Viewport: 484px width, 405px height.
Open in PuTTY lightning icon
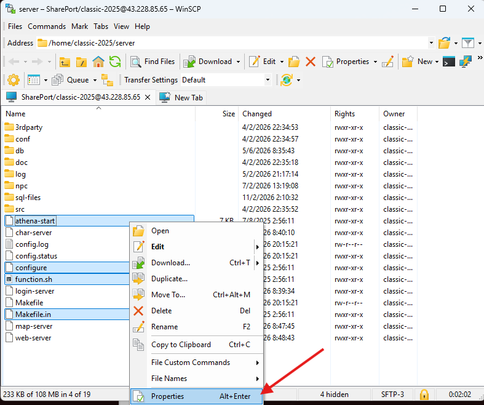(465, 62)
